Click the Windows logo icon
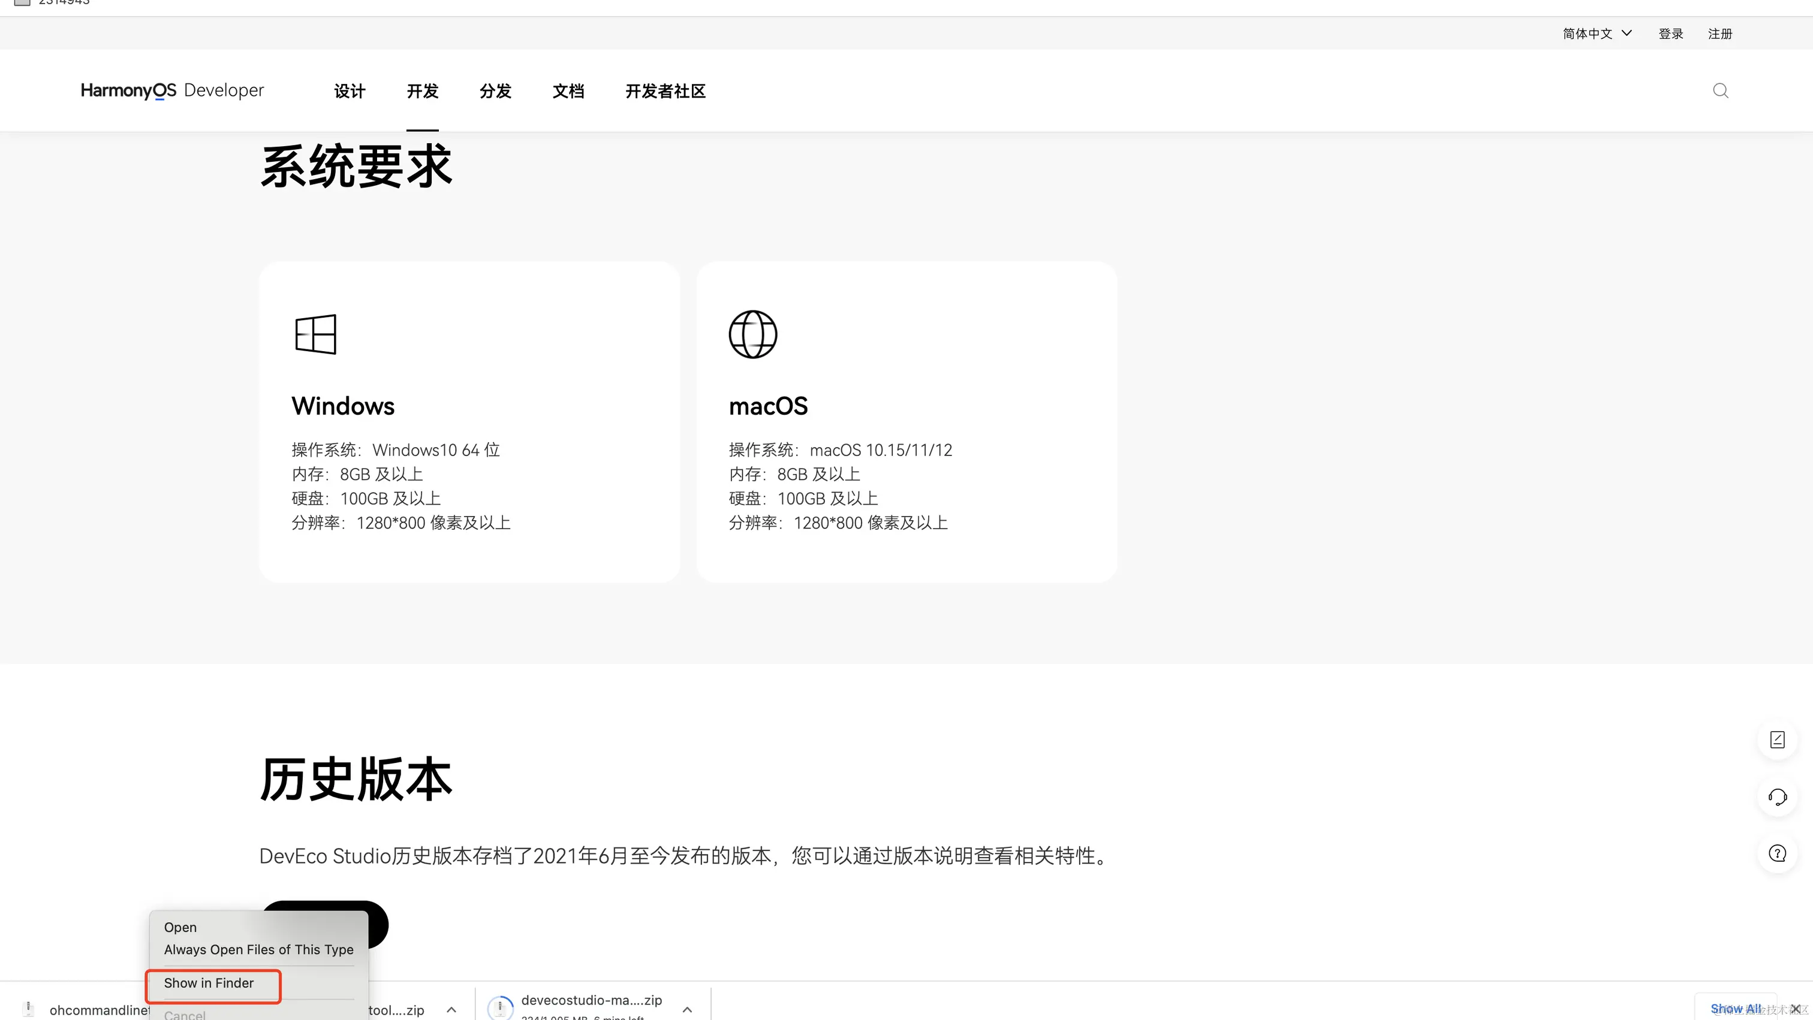Viewport: 1813px width, 1020px height. coord(315,334)
